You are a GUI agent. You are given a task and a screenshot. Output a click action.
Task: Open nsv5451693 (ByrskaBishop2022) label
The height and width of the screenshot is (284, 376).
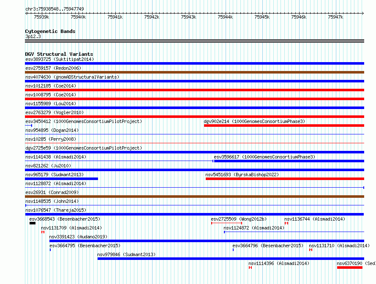[242, 175]
